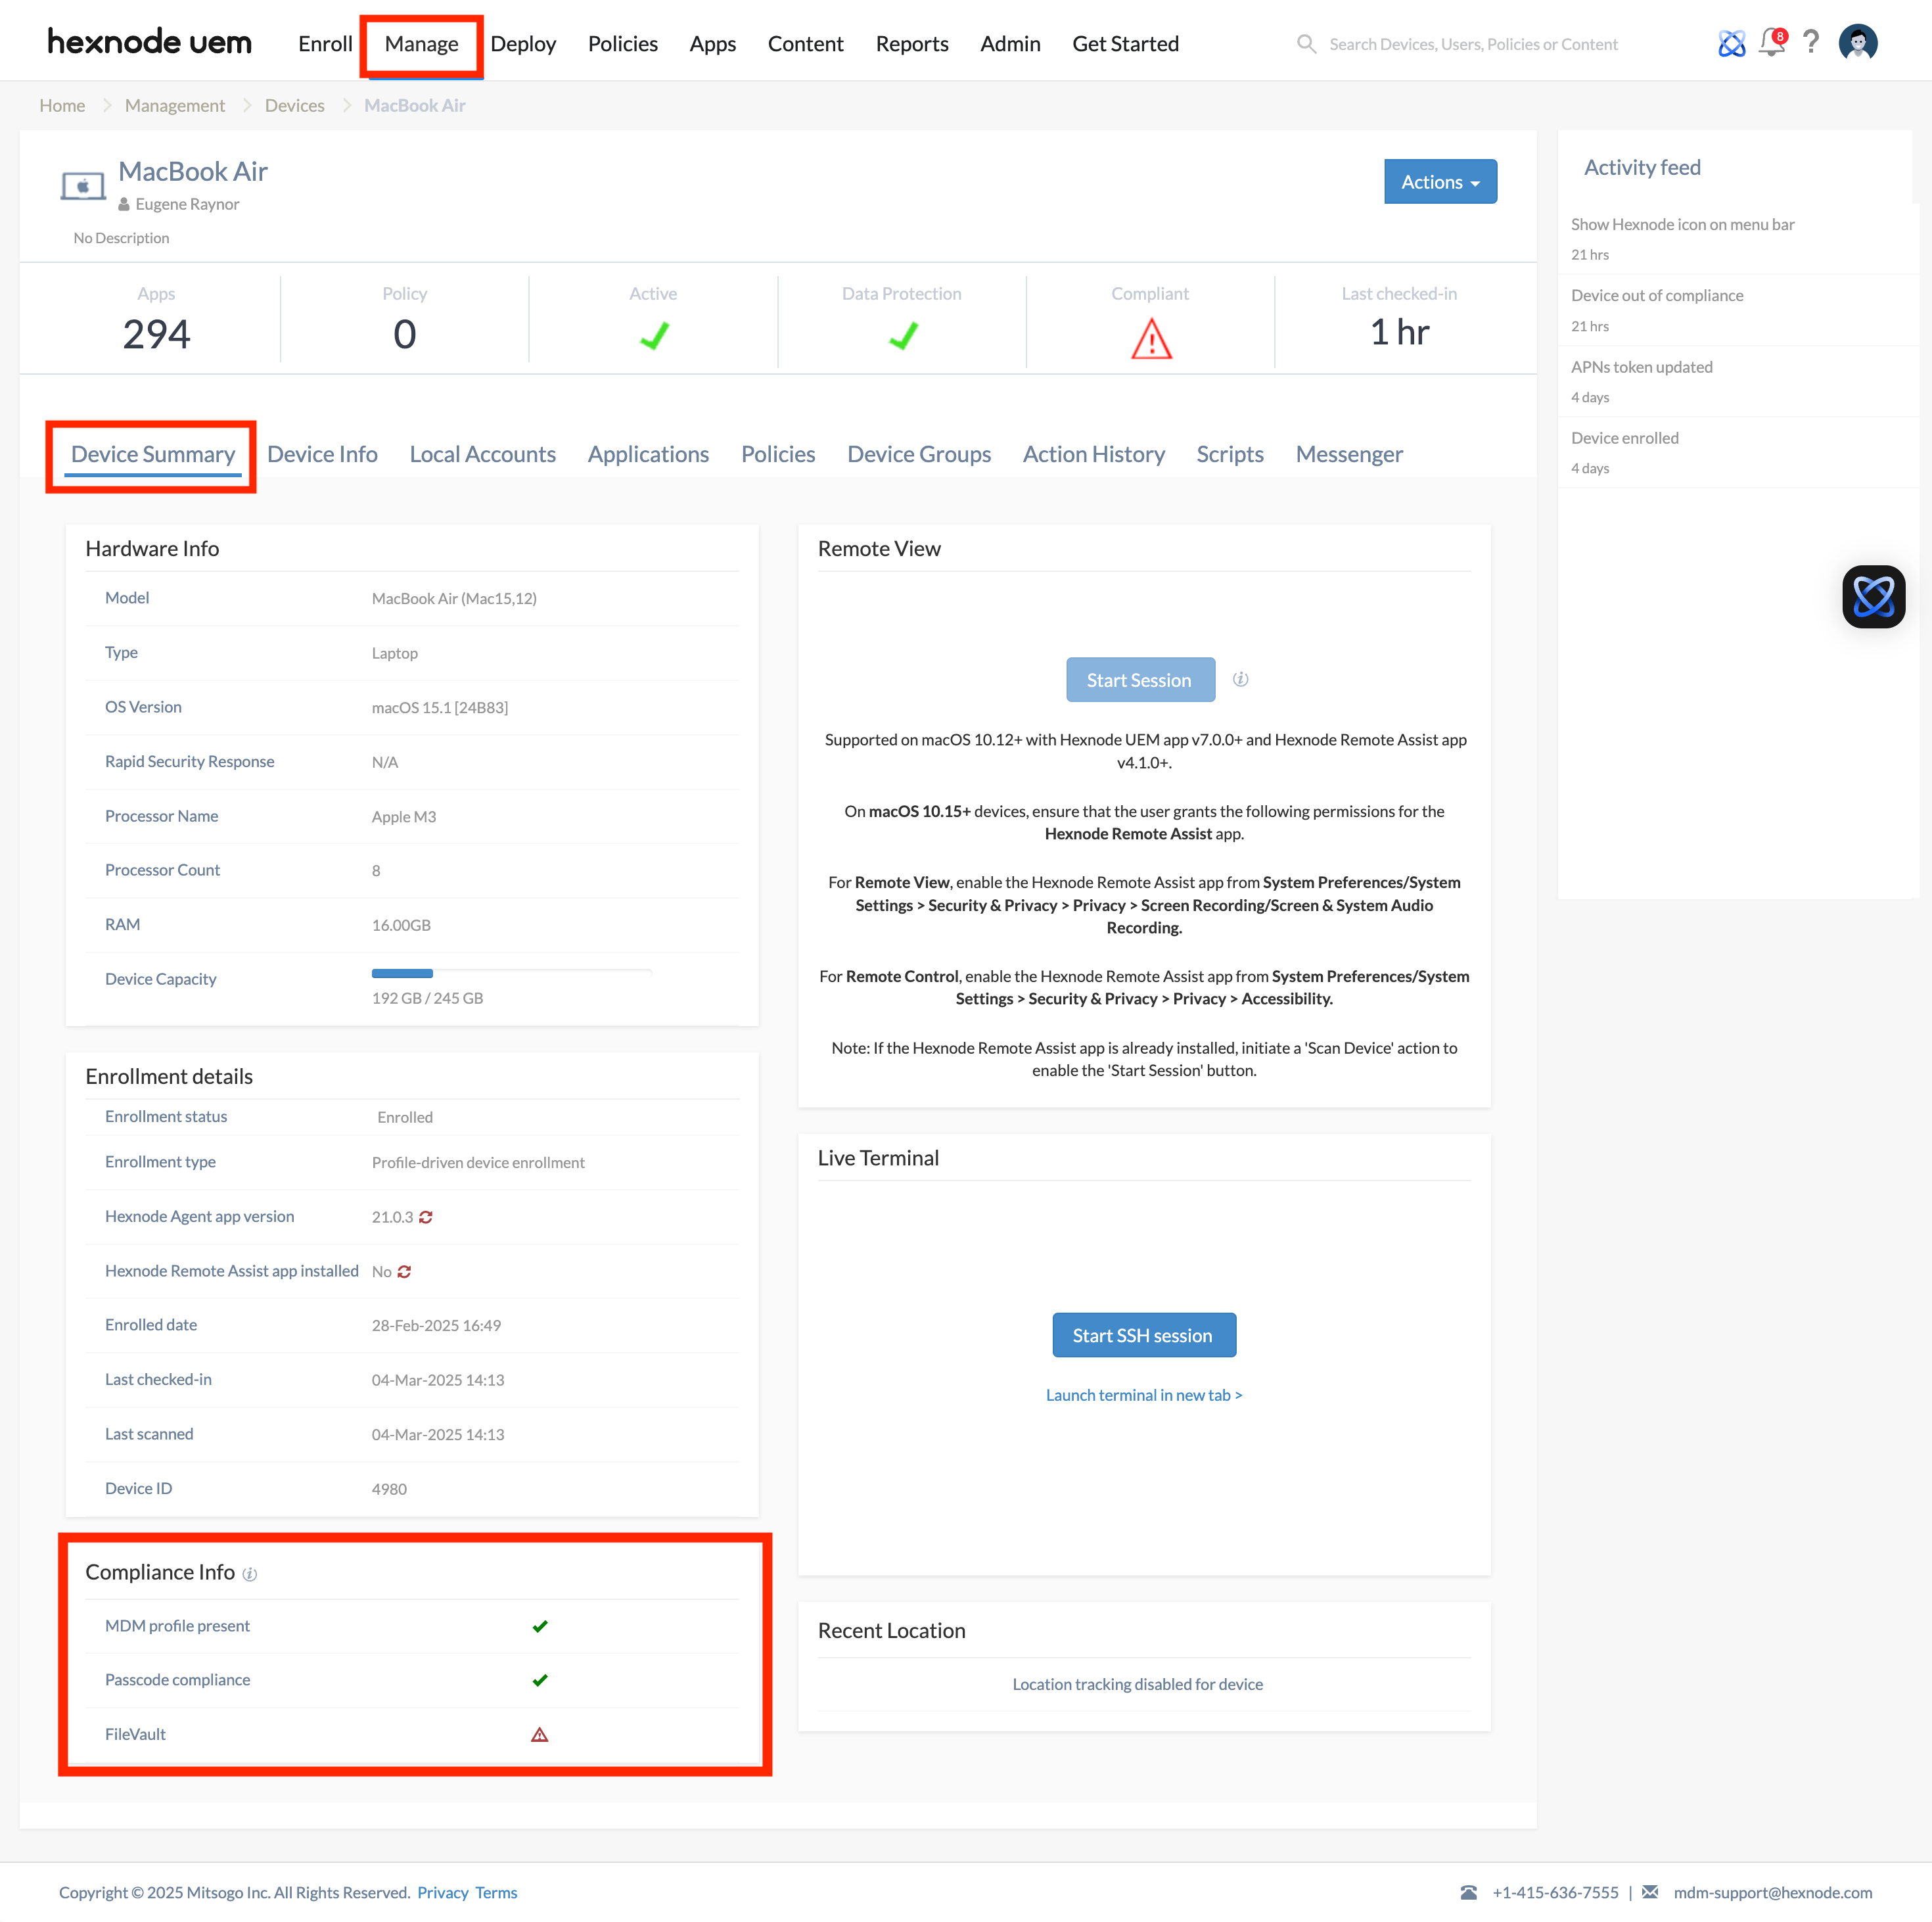Switch to the Device Summary tab
This screenshot has height=1922, width=1932.
[x=153, y=454]
